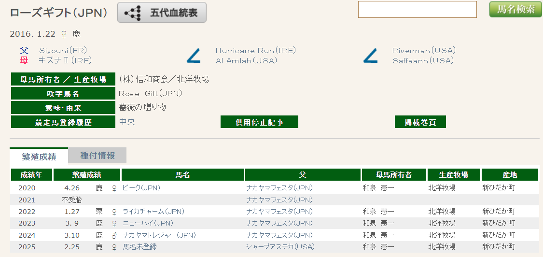Image resolution: width=543 pixels, height=257 pixels.
Task: Click the 競走馬登録履歴 label
Action: point(63,122)
